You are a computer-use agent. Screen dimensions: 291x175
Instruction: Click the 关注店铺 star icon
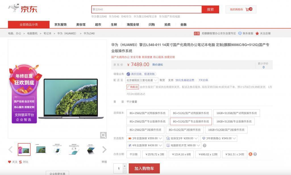[257, 33]
